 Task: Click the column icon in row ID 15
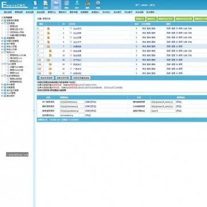pyautogui.click(x=50, y=51)
